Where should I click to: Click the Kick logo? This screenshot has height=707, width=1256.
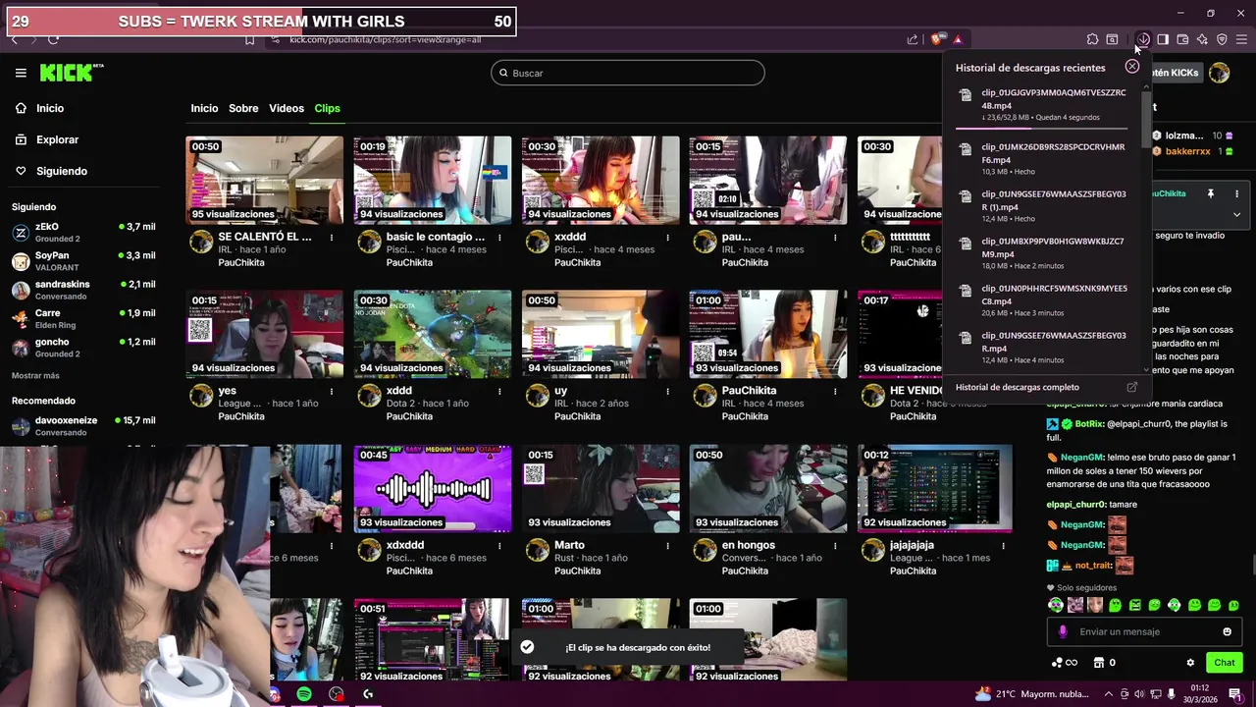72,73
